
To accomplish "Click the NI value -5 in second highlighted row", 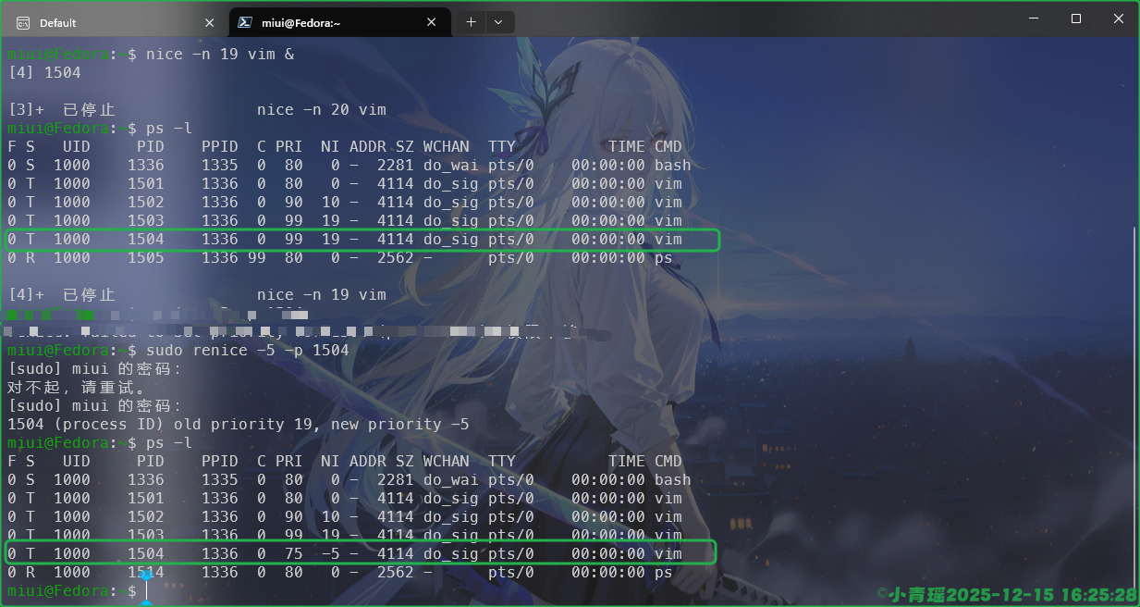I will pyautogui.click(x=330, y=553).
